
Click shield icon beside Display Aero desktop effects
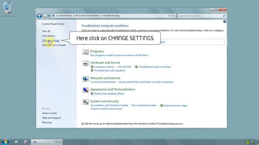pyautogui.click(x=92, y=93)
